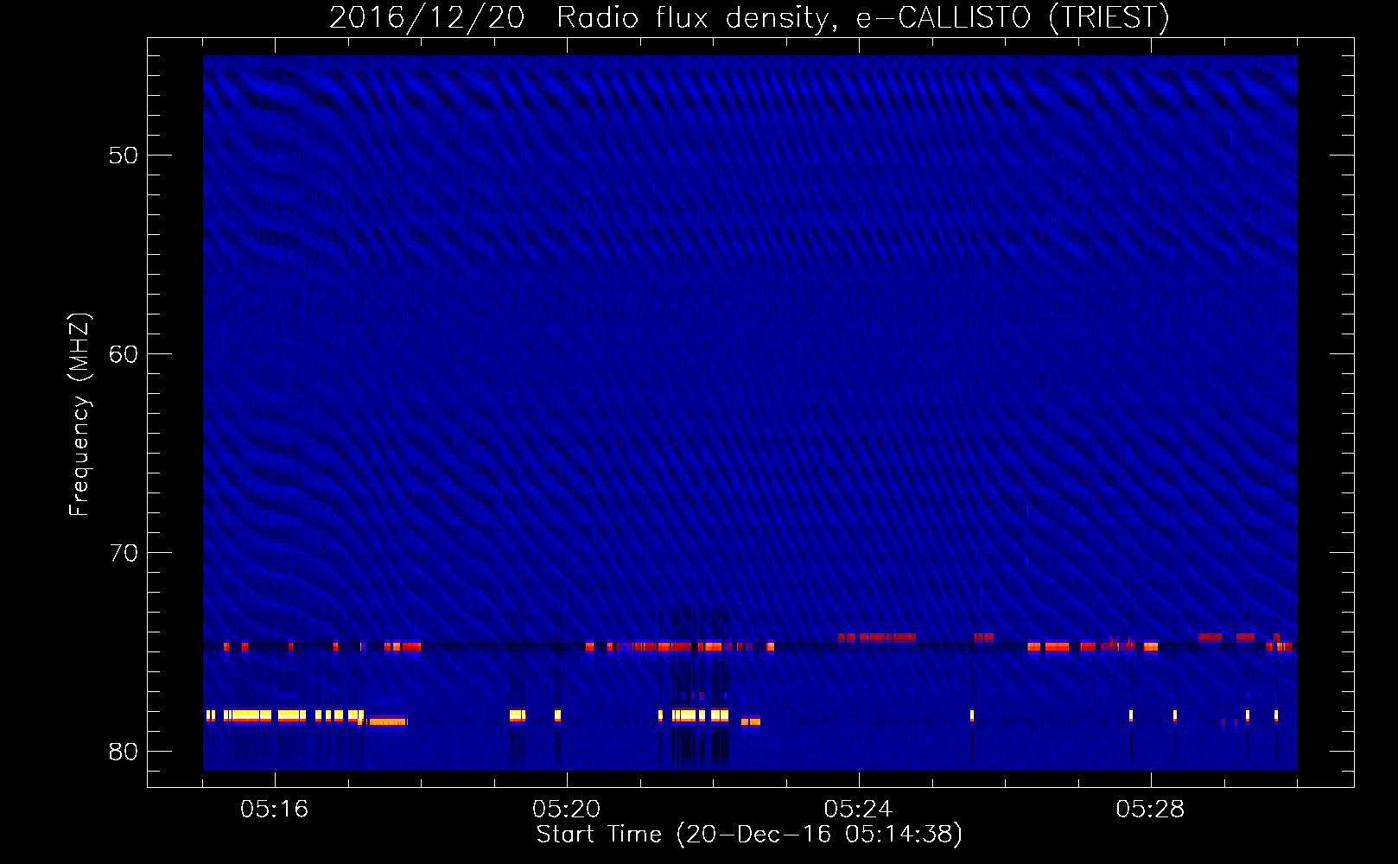
Task: Click the '05:20' time tick label
Action: pos(567,810)
